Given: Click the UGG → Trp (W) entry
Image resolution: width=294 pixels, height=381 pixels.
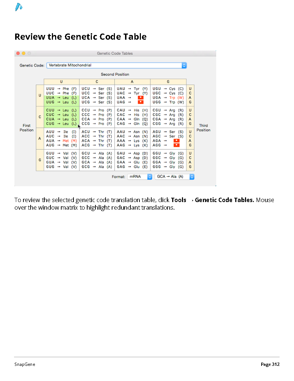Looking at the screenshot, I should (x=168, y=102).
